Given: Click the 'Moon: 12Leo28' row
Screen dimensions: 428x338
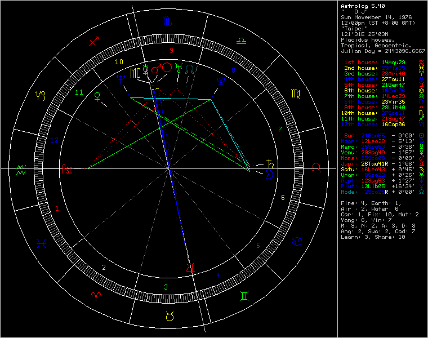Looking at the screenshot, I should tap(382, 141).
